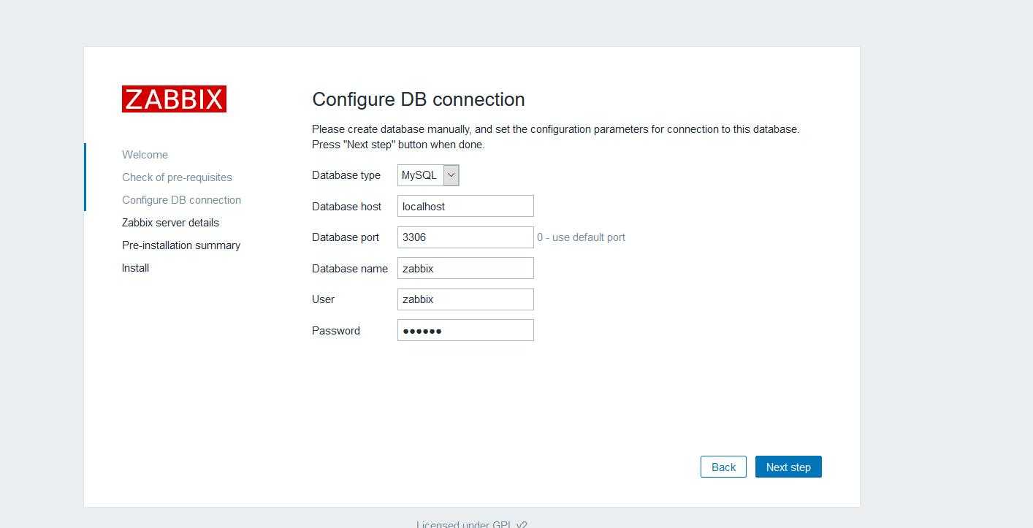1033x528 pixels.
Task: Click the '0 - use default port' hint
Action: pos(581,237)
